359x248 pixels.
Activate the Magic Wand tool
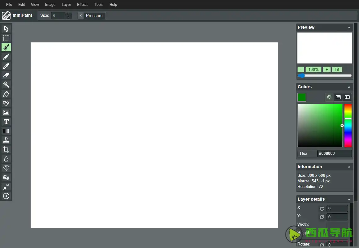point(6,85)
